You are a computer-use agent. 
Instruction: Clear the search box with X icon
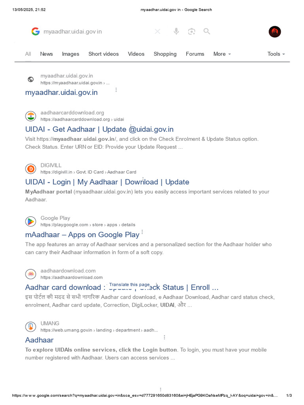pyautogui.click(x=158, y=32)
